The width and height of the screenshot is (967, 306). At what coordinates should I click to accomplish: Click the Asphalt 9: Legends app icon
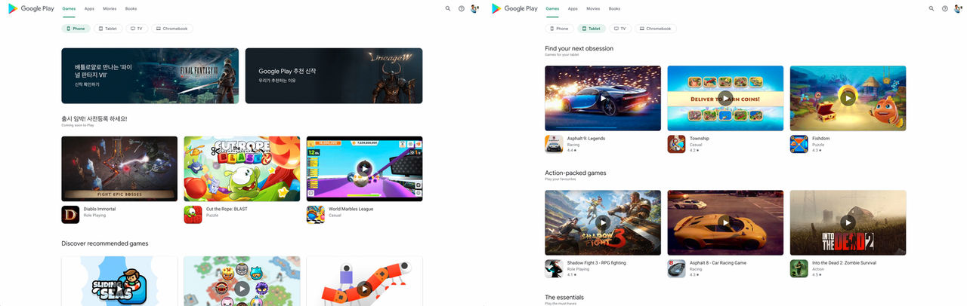pyautogui.click(x=554, y=144)
